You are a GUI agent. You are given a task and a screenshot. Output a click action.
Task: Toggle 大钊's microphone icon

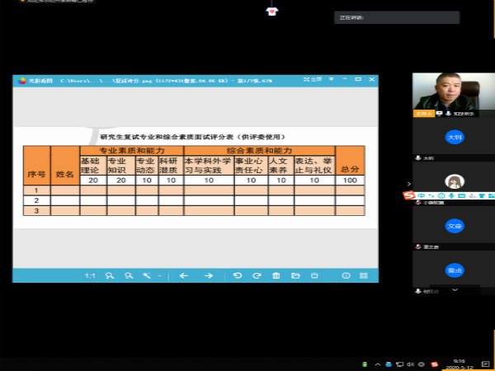coord(418,157)
